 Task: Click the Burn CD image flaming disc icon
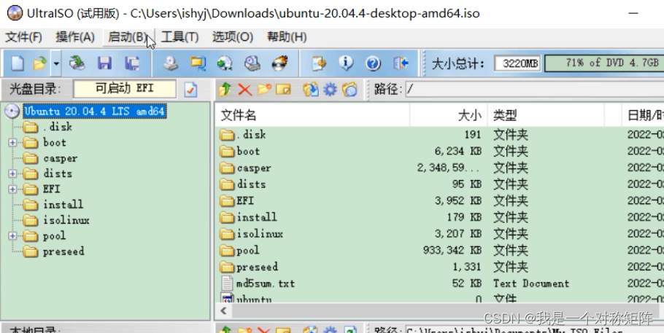point(279,63)
